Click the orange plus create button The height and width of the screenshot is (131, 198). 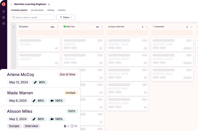pyautogui.click(x=3, y=4)
